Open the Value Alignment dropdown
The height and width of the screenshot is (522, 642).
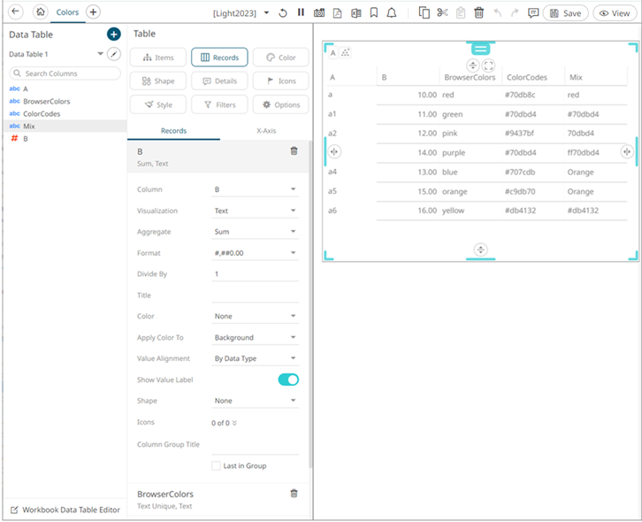point(256,358)
